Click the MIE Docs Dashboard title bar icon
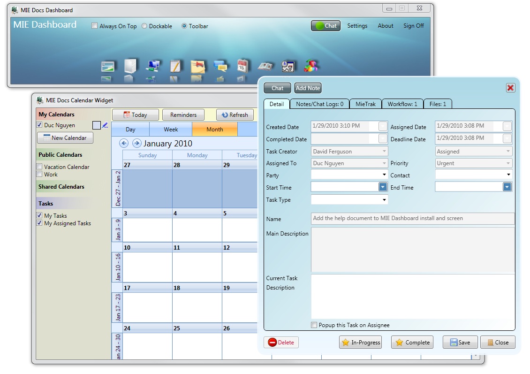530x374 pixels. 15,10
